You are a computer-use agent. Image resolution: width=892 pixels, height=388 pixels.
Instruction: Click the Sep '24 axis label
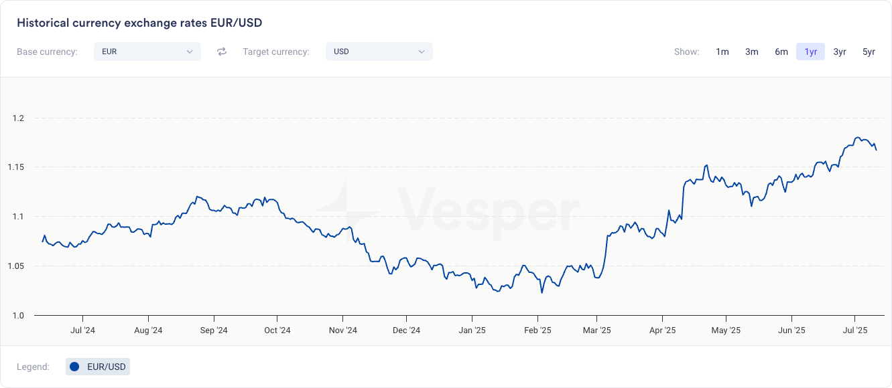214,330
